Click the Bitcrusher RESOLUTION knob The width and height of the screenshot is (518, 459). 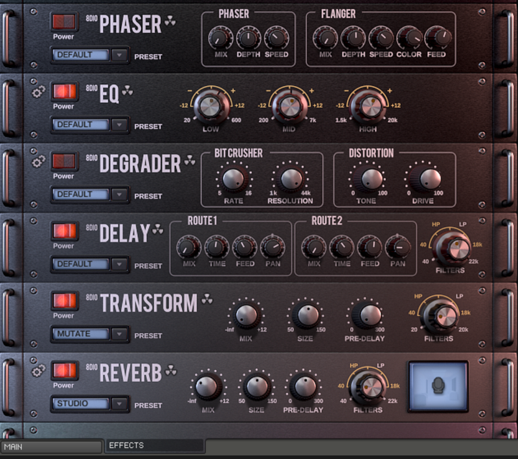click(291, 179)
